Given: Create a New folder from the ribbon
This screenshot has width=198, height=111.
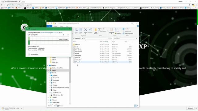Looking at the screenshot, I should point(96,31).
